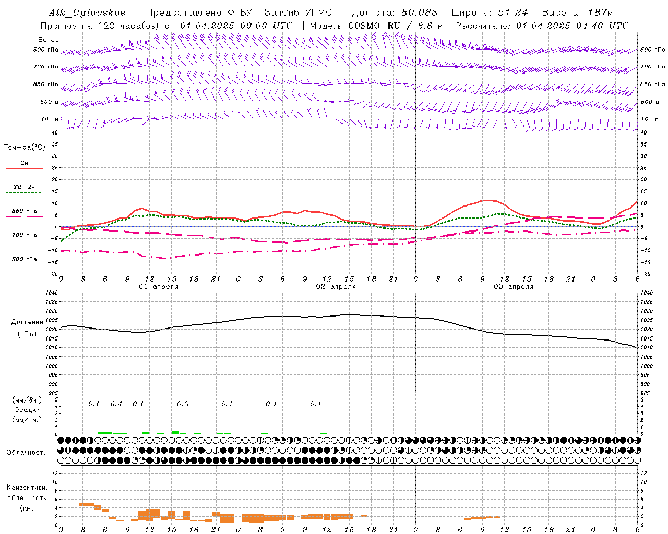Click the 0.3 precipitation value

pos(183,404)
